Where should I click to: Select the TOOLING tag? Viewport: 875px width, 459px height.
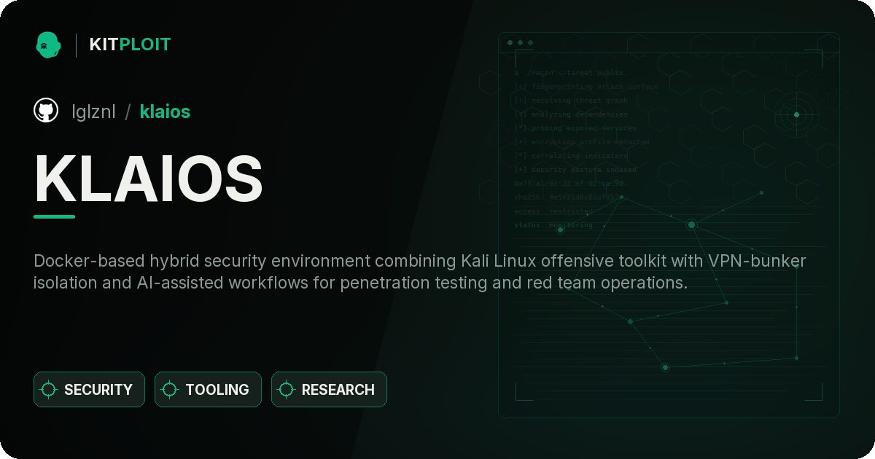coord(208,390)
